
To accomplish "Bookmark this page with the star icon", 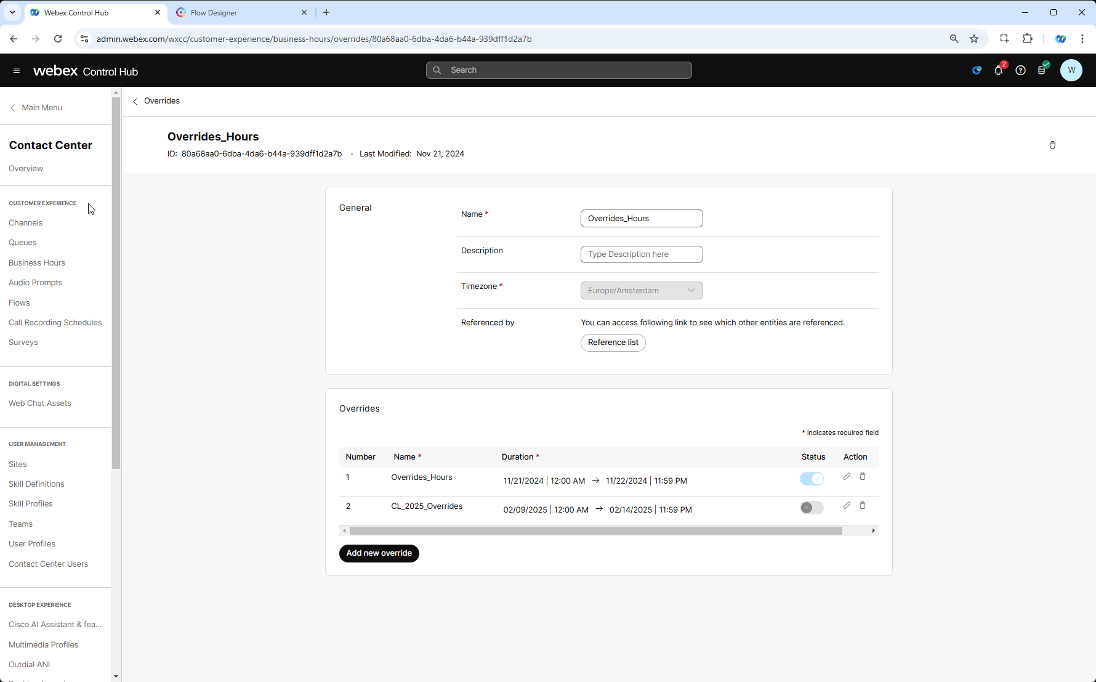I will pyautogui.click(x=974, y=39).
